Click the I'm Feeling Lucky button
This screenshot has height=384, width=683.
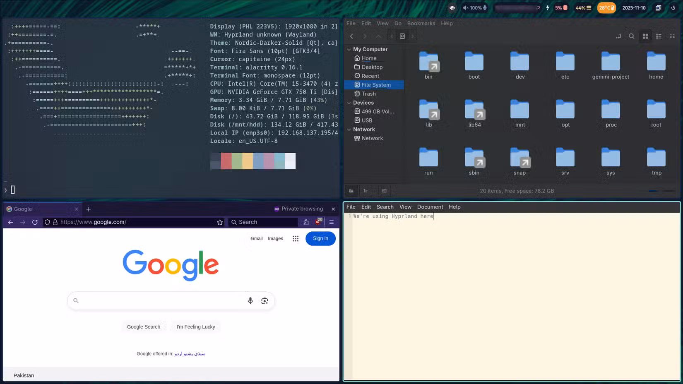tap(195, 326)
